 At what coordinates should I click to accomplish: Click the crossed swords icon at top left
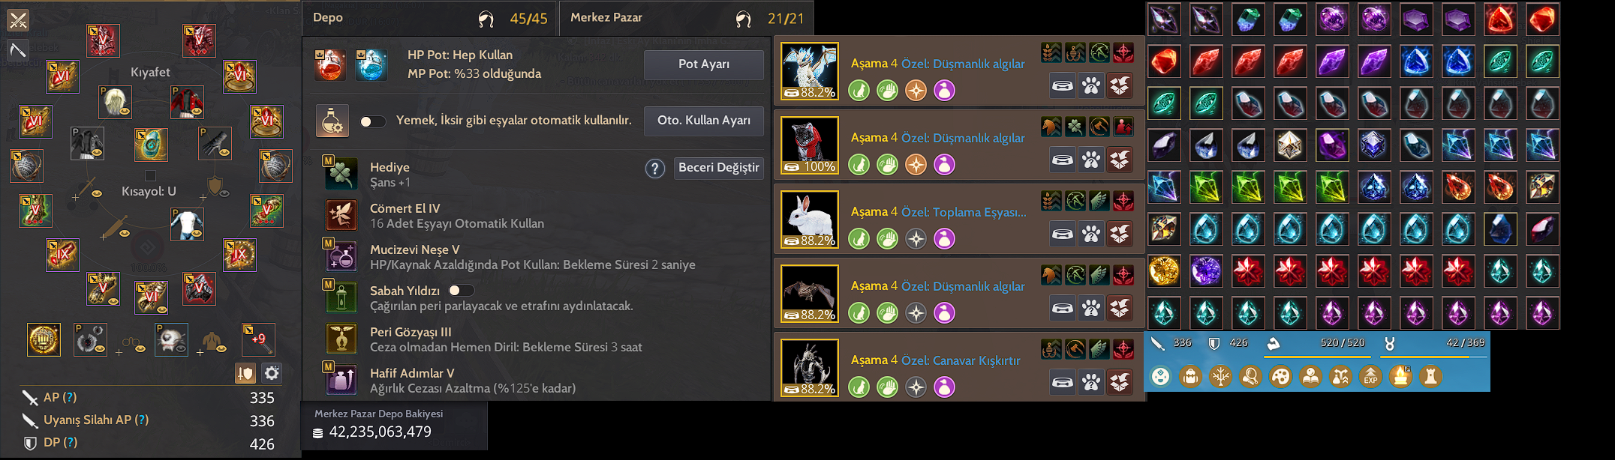[x=18, y=19]
